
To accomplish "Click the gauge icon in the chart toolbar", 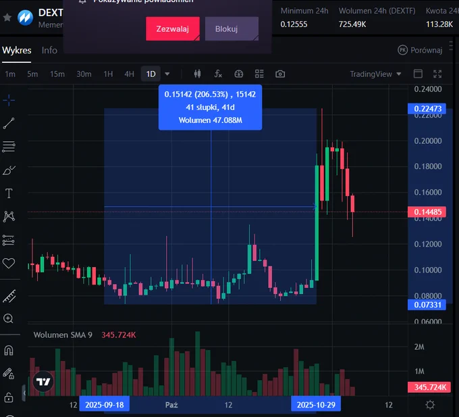I will (x=239, y=74).
